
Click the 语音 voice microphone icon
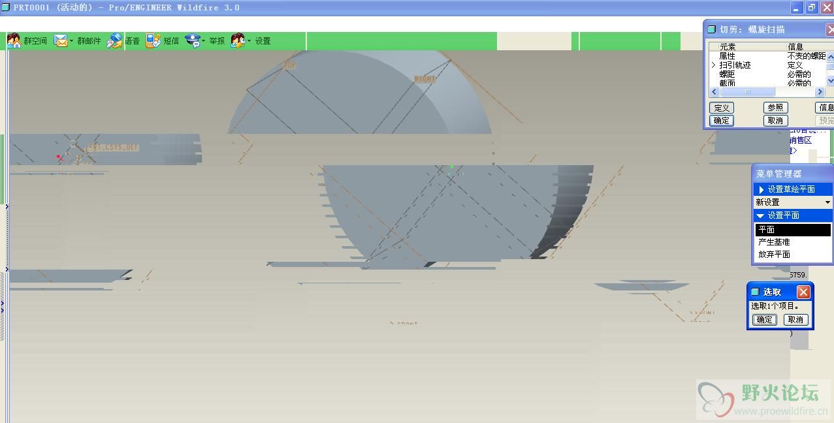115,40
